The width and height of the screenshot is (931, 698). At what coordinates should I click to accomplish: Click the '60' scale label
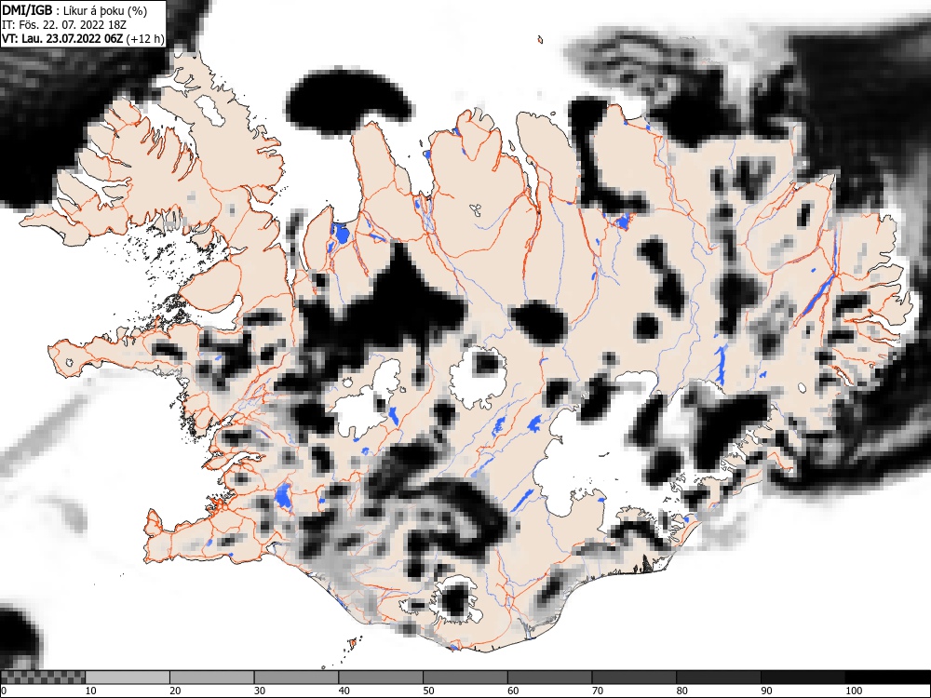pyautogui.click(x=512, y=691)
